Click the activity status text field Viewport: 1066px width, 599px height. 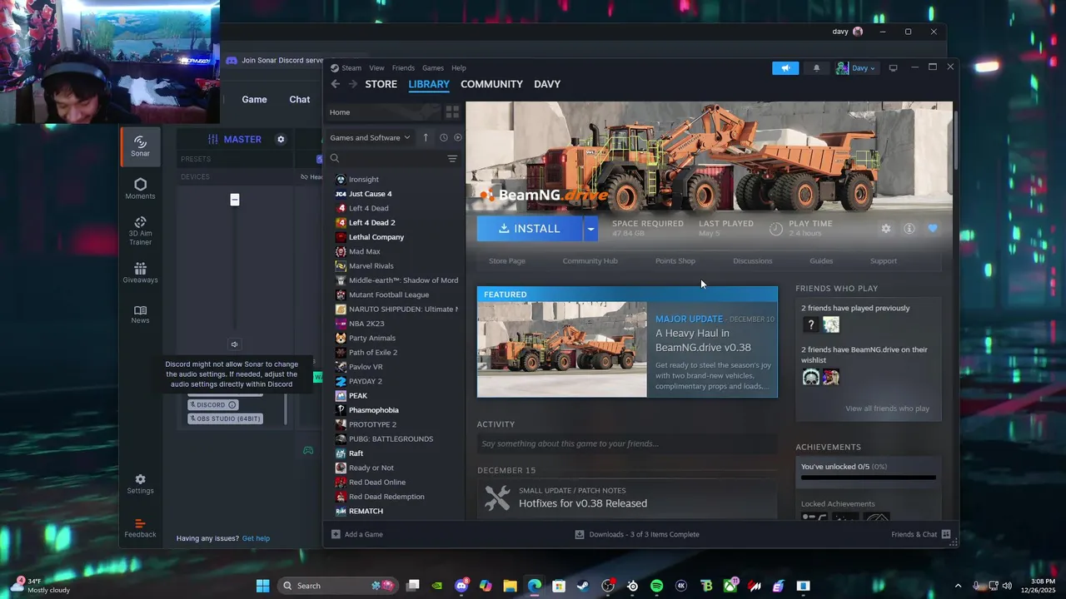pos(626,444)
